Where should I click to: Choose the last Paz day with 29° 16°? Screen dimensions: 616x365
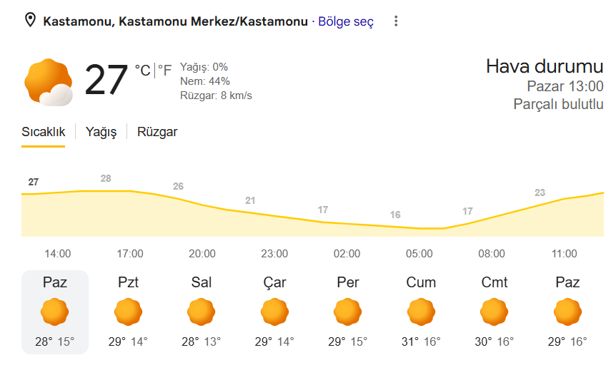pyautogui.click(x=567, y=312)
